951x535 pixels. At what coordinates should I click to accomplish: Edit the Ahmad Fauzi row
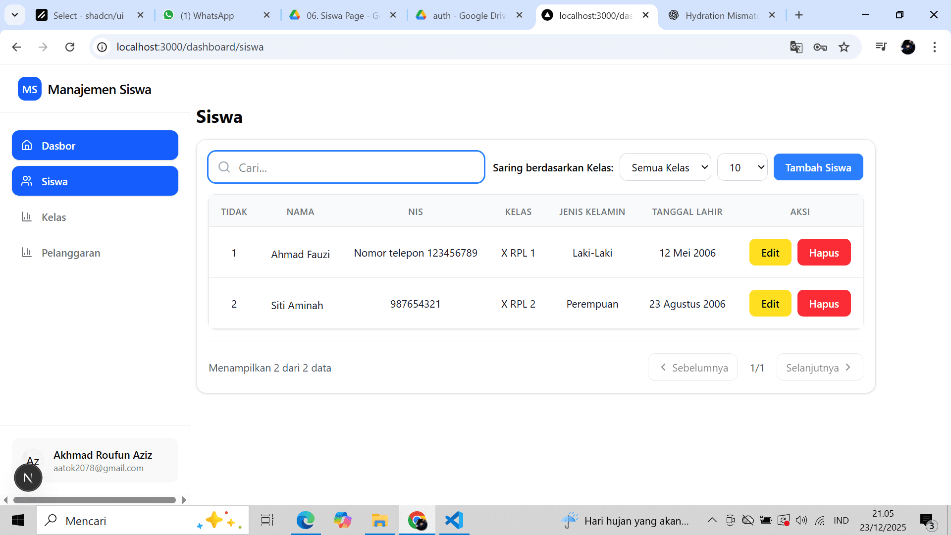[770, 253]
